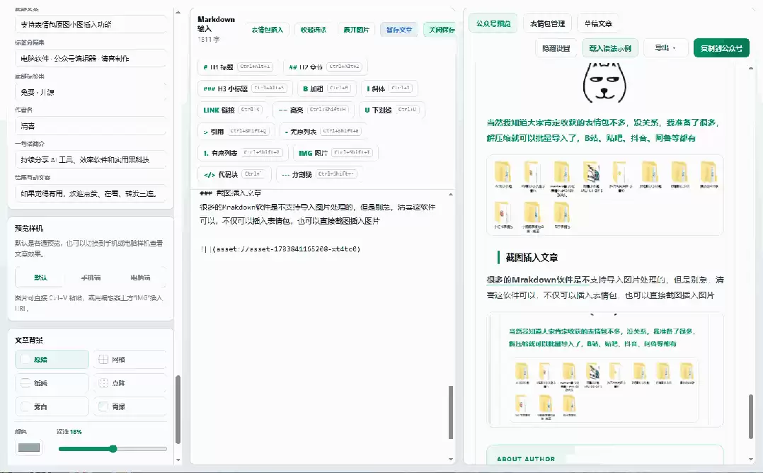The image size is (763, 473).
Task: Click the ### heading line in the editor
Action: (230, 193)
